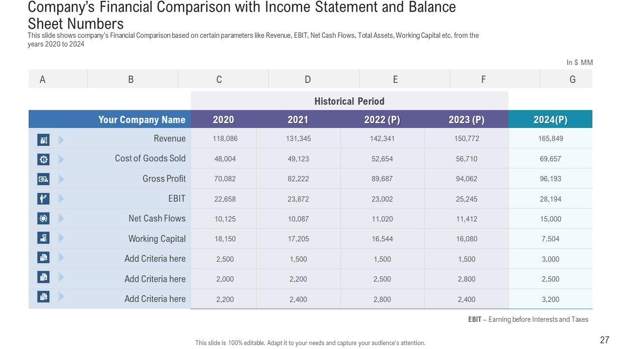Click the arrow beside the Working Capital icon
Viewport: 621px width, 349px height.
click(x=61, y=238)
